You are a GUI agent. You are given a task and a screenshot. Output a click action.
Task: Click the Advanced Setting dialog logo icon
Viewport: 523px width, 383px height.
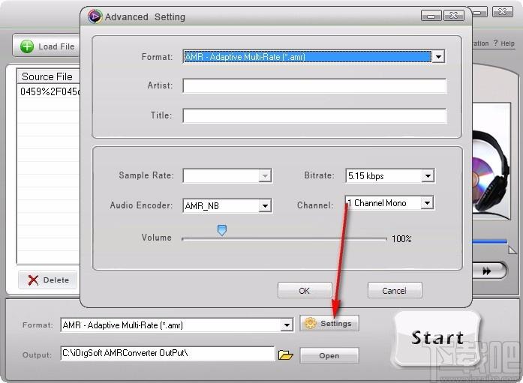(95, 16)
